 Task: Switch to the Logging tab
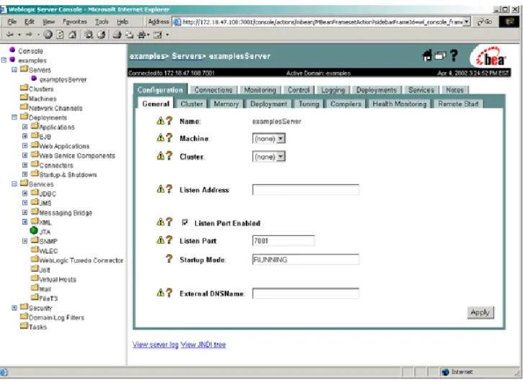[333, 90]
